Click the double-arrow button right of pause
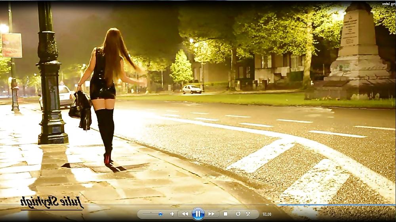This screenshot has height=222, width=396. point(211,214)
